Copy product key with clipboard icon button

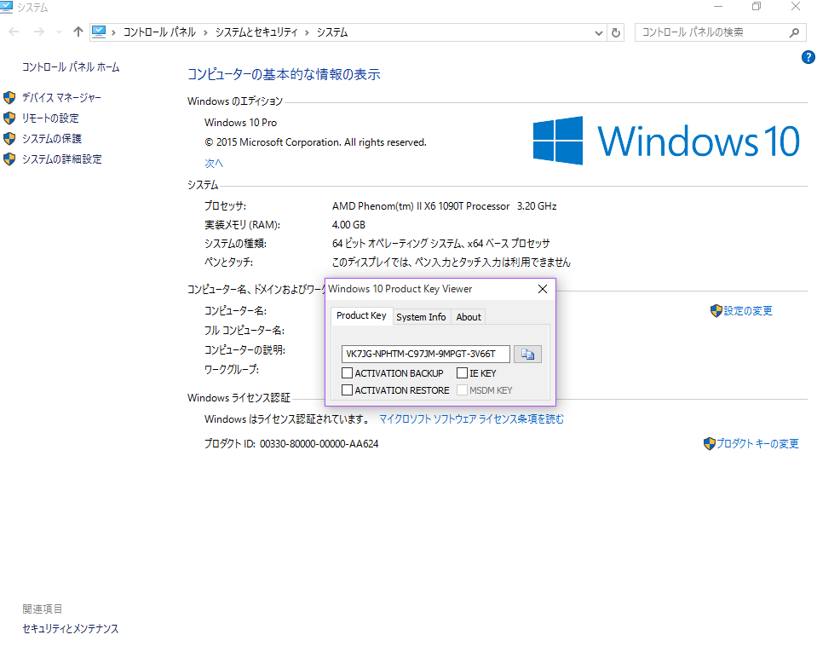[x=527, y=354]
